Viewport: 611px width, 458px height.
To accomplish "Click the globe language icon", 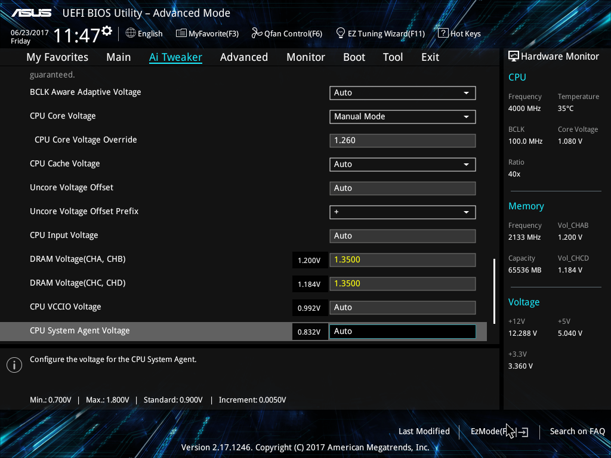I will click(131, 33).
